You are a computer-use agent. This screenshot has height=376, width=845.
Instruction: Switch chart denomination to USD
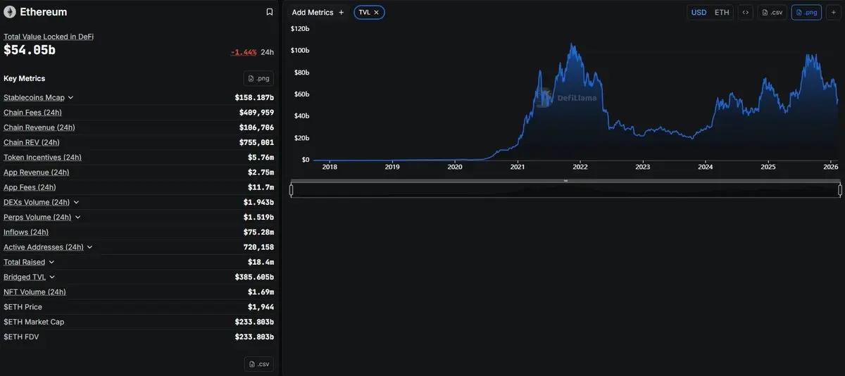[699, 13]
